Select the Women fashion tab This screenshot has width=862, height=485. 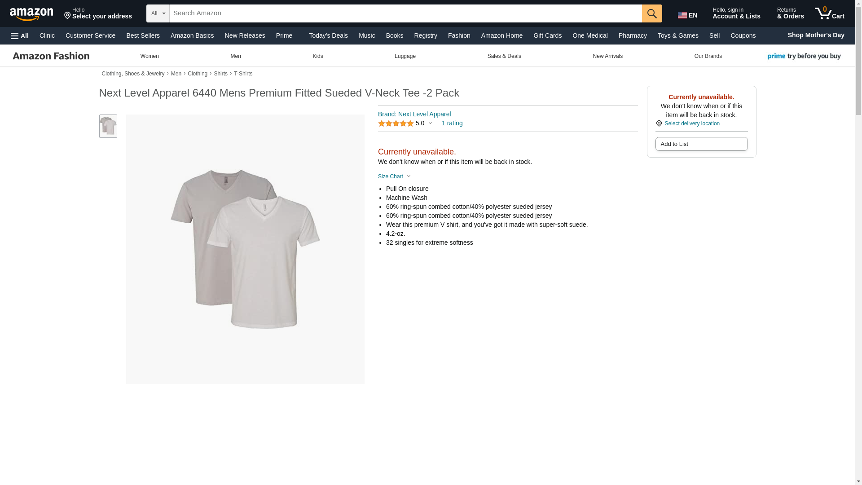(150, 56)
